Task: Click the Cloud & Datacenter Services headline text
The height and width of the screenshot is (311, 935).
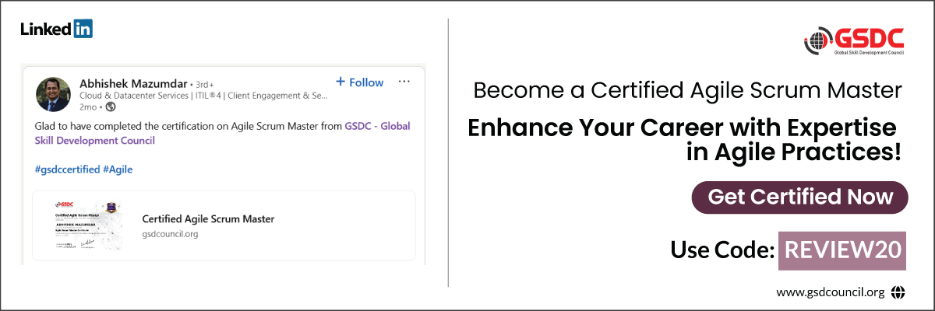Action: click(204, 96)
